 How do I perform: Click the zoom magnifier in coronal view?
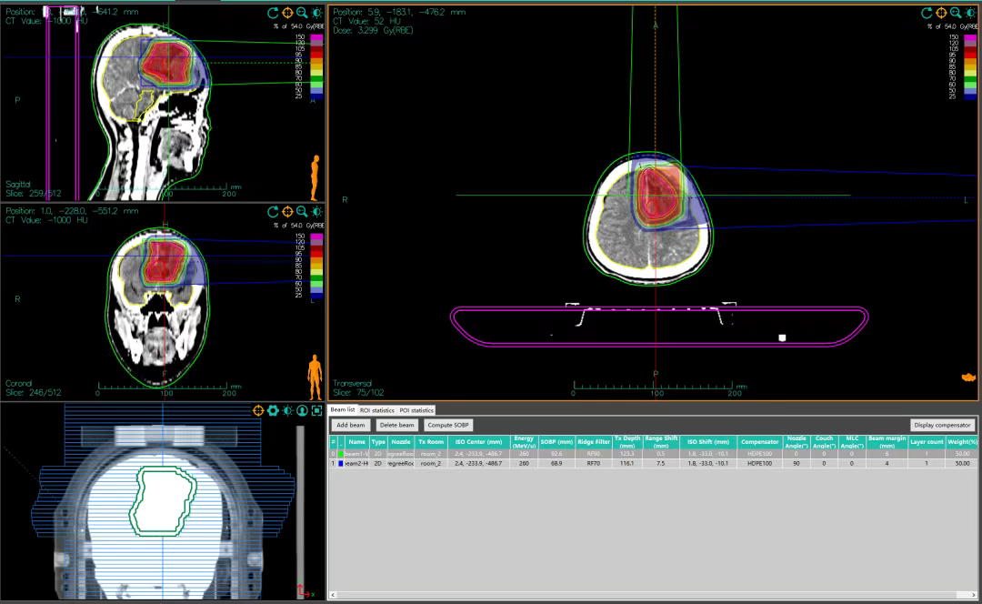tap(302, 211)
